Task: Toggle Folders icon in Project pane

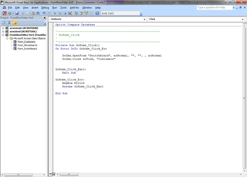Action: [x=15, y=23]
